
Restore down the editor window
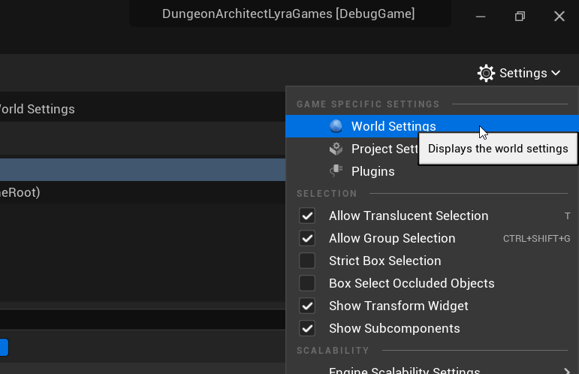coord(520,16)
